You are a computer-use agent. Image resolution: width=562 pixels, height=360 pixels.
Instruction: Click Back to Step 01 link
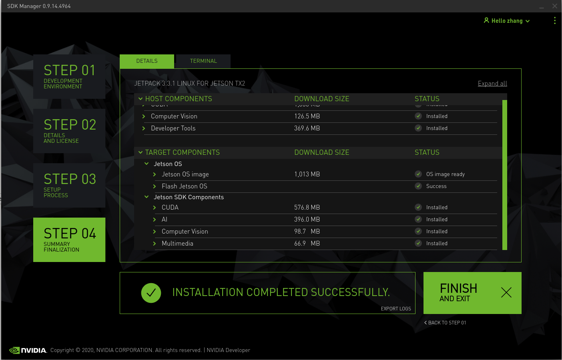tap(445, 323)
